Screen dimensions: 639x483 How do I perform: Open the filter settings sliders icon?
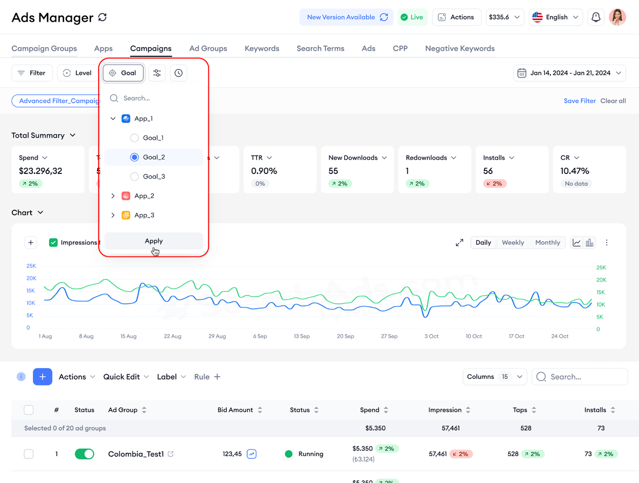pos(157,73)
